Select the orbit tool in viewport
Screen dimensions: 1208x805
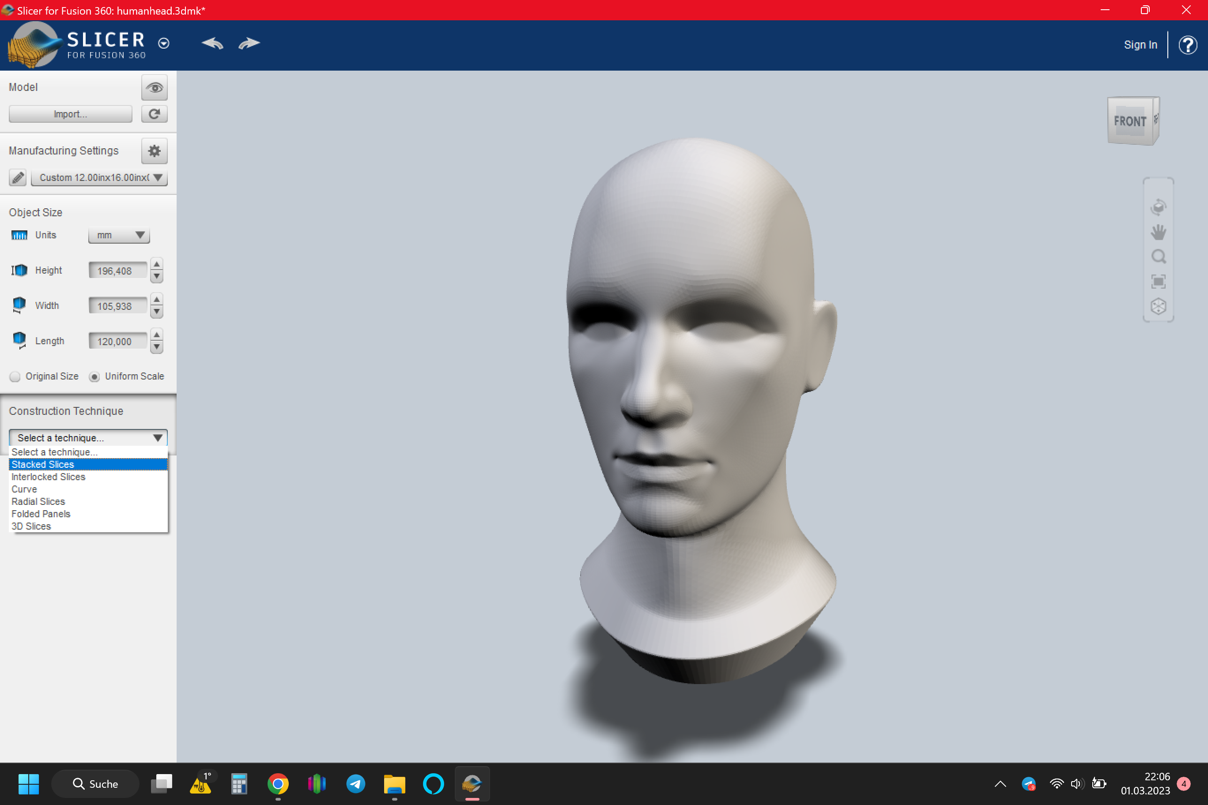[x=1158, y=207]
